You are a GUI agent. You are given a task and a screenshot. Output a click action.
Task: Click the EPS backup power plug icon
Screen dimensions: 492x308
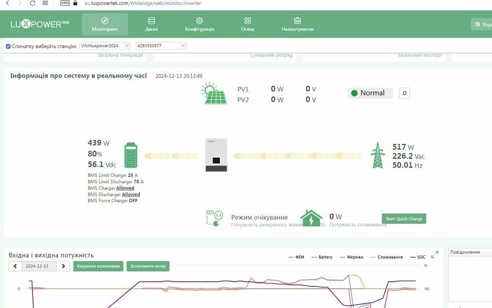point(215,218)
